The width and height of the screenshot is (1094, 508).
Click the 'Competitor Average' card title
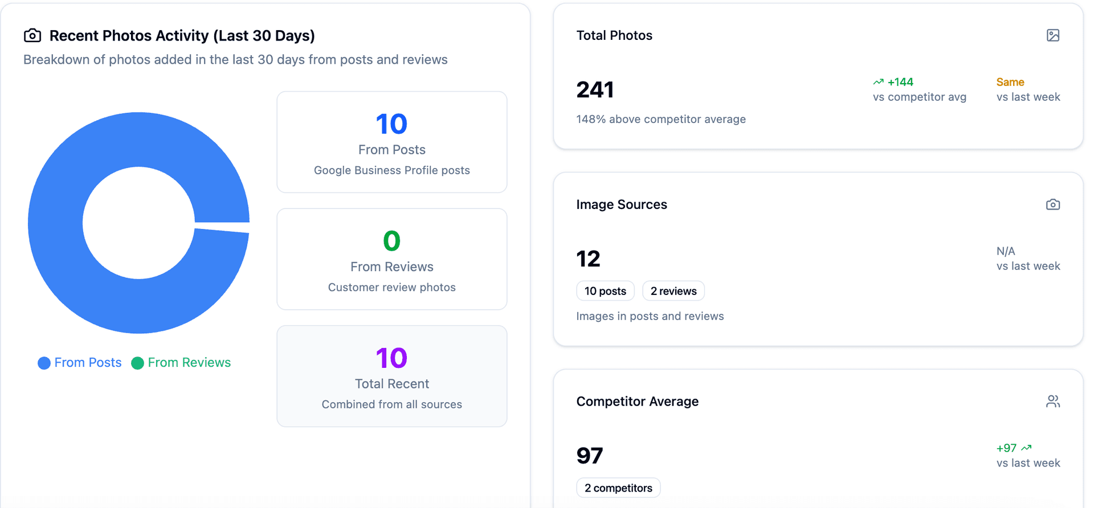638,402
